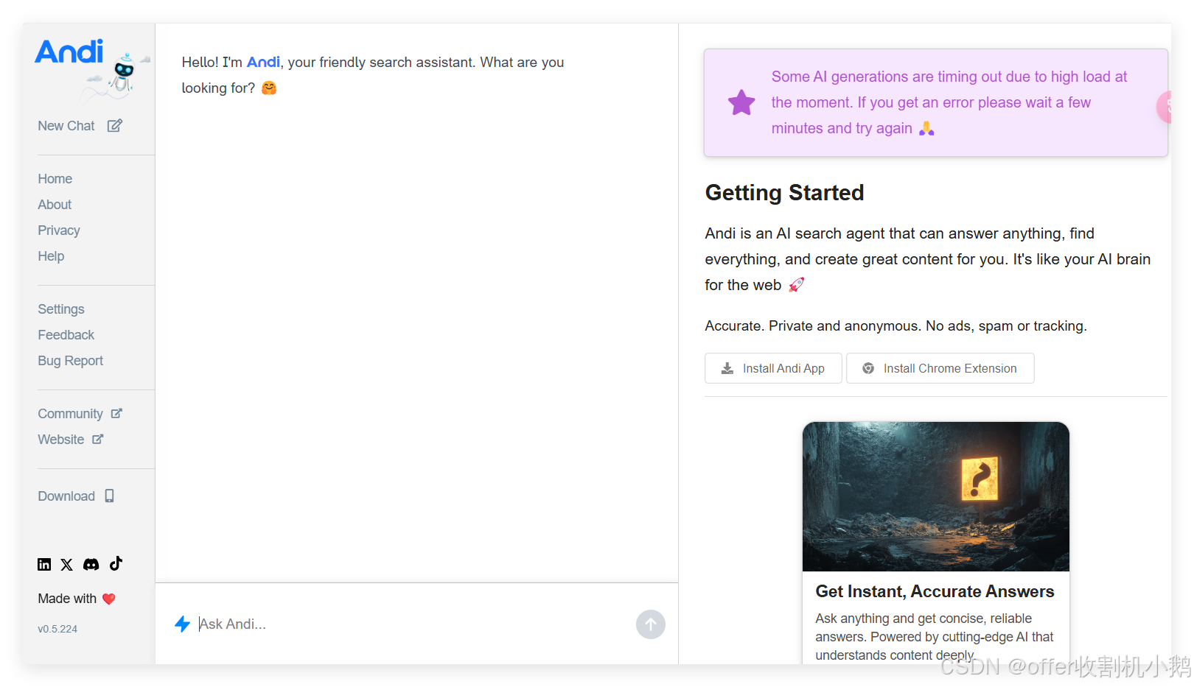Click the pink button at the notice edge
Viewport: 1194px width, 687px height.
1165,108
